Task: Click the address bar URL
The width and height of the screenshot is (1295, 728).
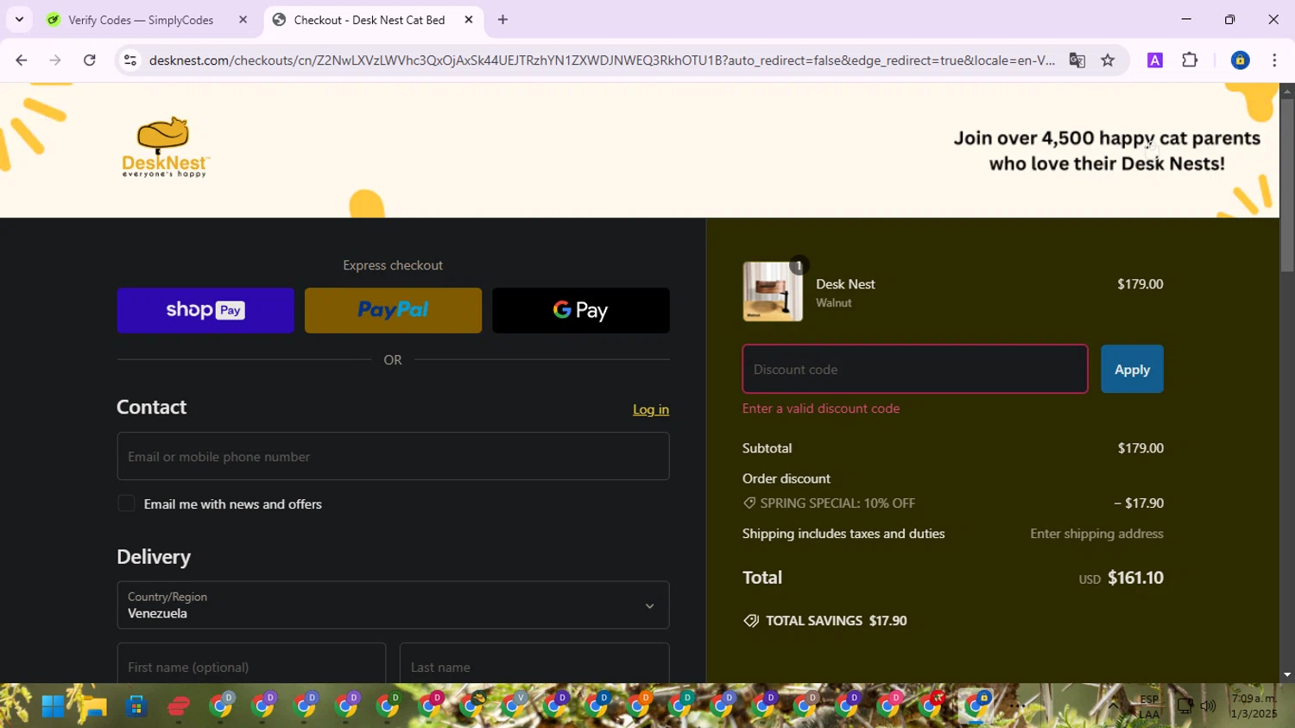Action: click(602, 60)
